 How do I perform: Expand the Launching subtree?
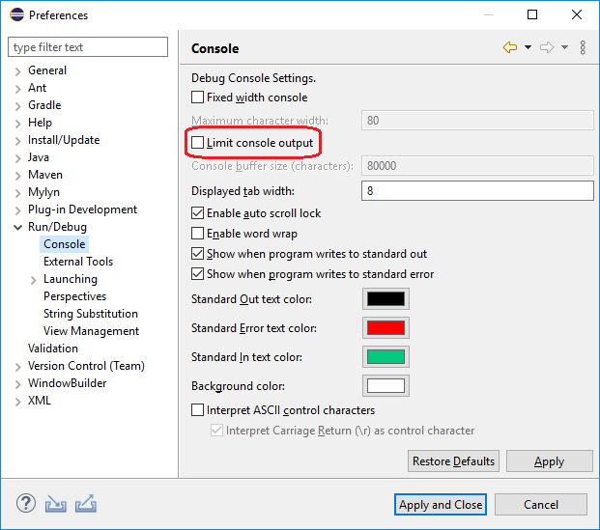pos(33,280)
